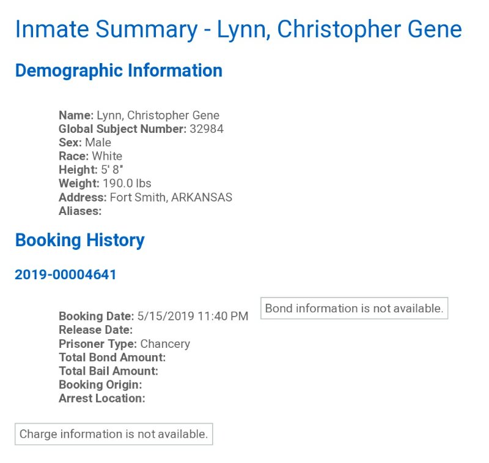Click the Global Subject Number 32984
Viewport: 489px width, 463px height.
[x=207, y=129]
